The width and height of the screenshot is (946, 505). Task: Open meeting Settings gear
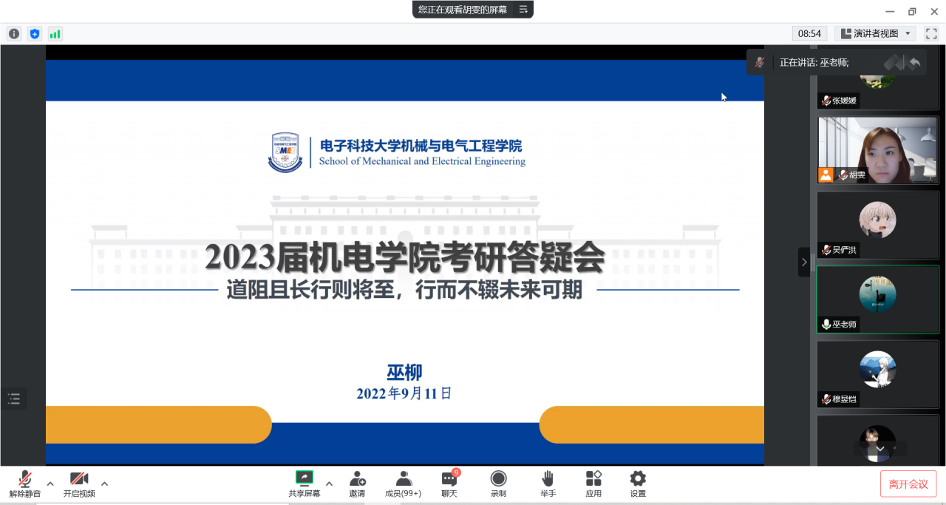638,484
